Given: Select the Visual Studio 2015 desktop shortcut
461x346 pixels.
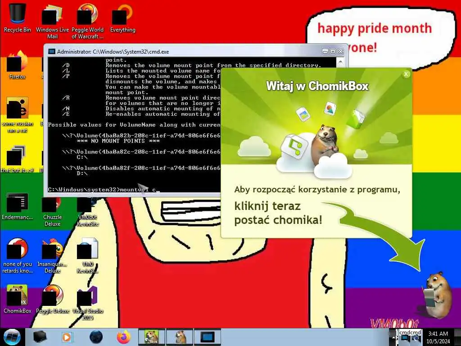Looking at the screenshot, I should (88, 302).
